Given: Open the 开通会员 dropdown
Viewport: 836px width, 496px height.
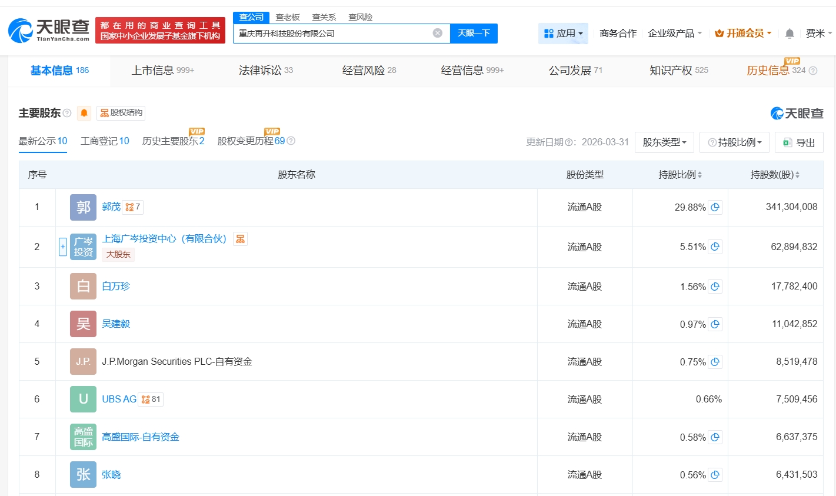Looking at the screenshot, I should 743,34.
